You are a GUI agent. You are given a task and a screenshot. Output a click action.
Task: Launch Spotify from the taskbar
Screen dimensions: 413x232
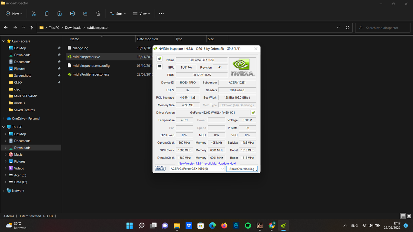pos(248,226)
